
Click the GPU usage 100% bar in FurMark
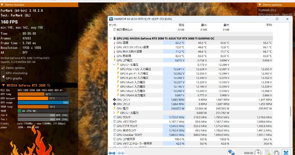(43, 103)
